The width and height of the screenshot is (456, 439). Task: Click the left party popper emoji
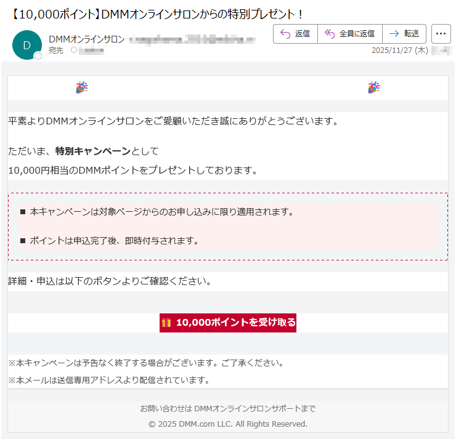(81, 88)
